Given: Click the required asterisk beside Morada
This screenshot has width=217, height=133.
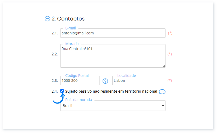Looking at the screenshot, I should pos(170,54).
